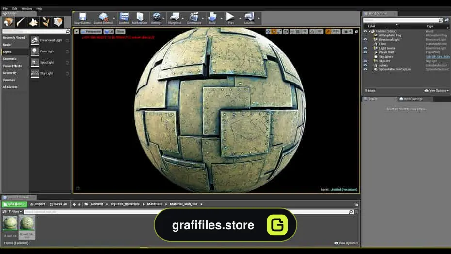
Task: Open View Options in Content Browser
Action: [346, 243]
